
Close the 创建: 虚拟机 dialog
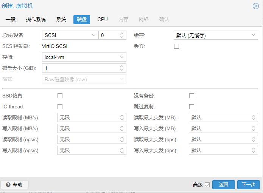coord(255,6)
